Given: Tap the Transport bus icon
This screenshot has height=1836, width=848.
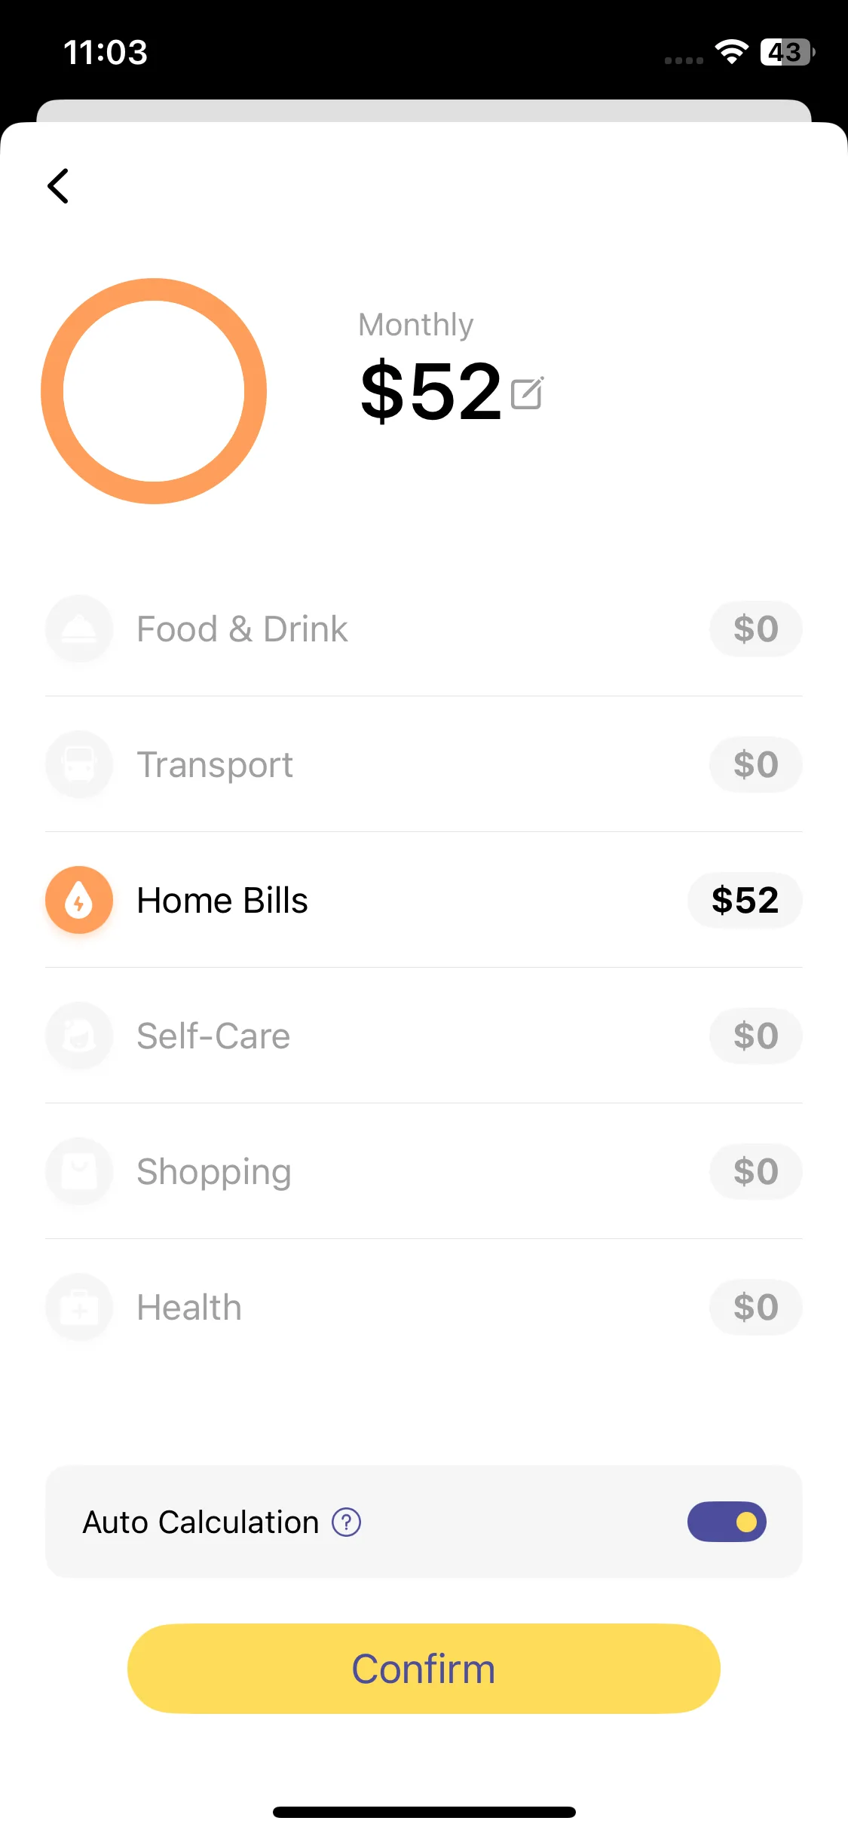Looking at the screenshot, I should coord(79,764).
